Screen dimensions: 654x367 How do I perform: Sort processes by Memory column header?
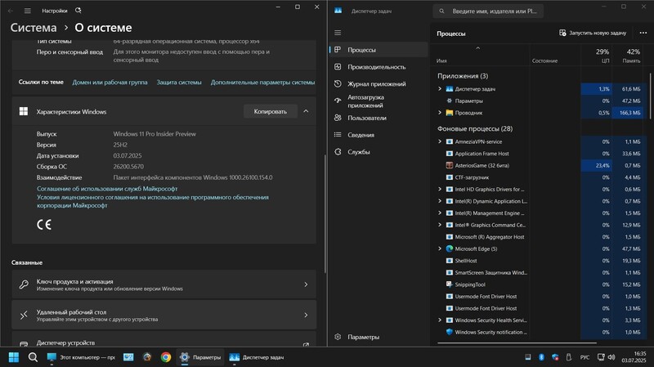(629, 56)
